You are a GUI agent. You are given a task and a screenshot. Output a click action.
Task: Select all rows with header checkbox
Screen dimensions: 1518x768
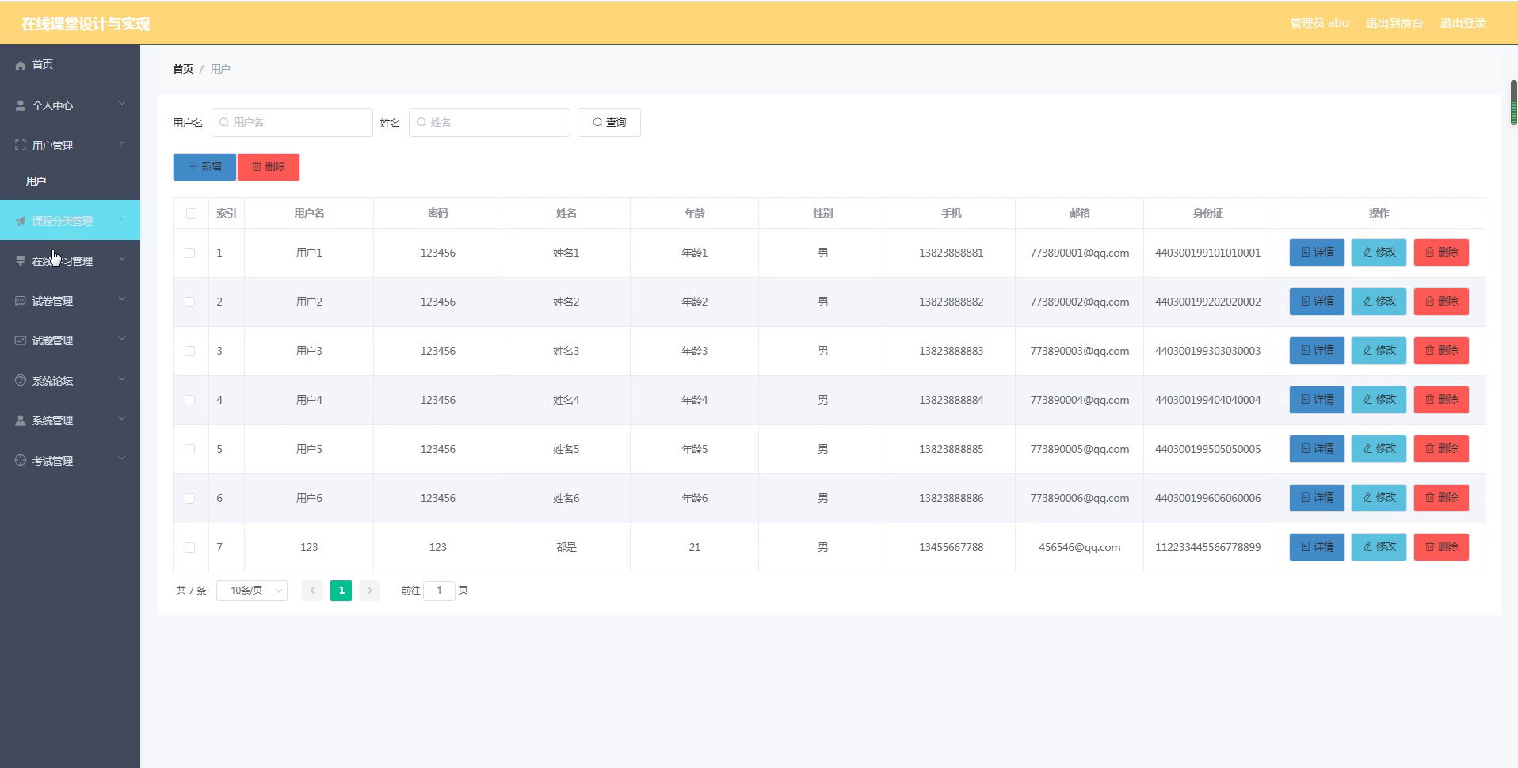[191, 213]
